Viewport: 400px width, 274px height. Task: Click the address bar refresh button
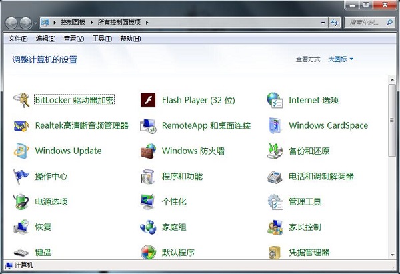[x=335, y=23]
